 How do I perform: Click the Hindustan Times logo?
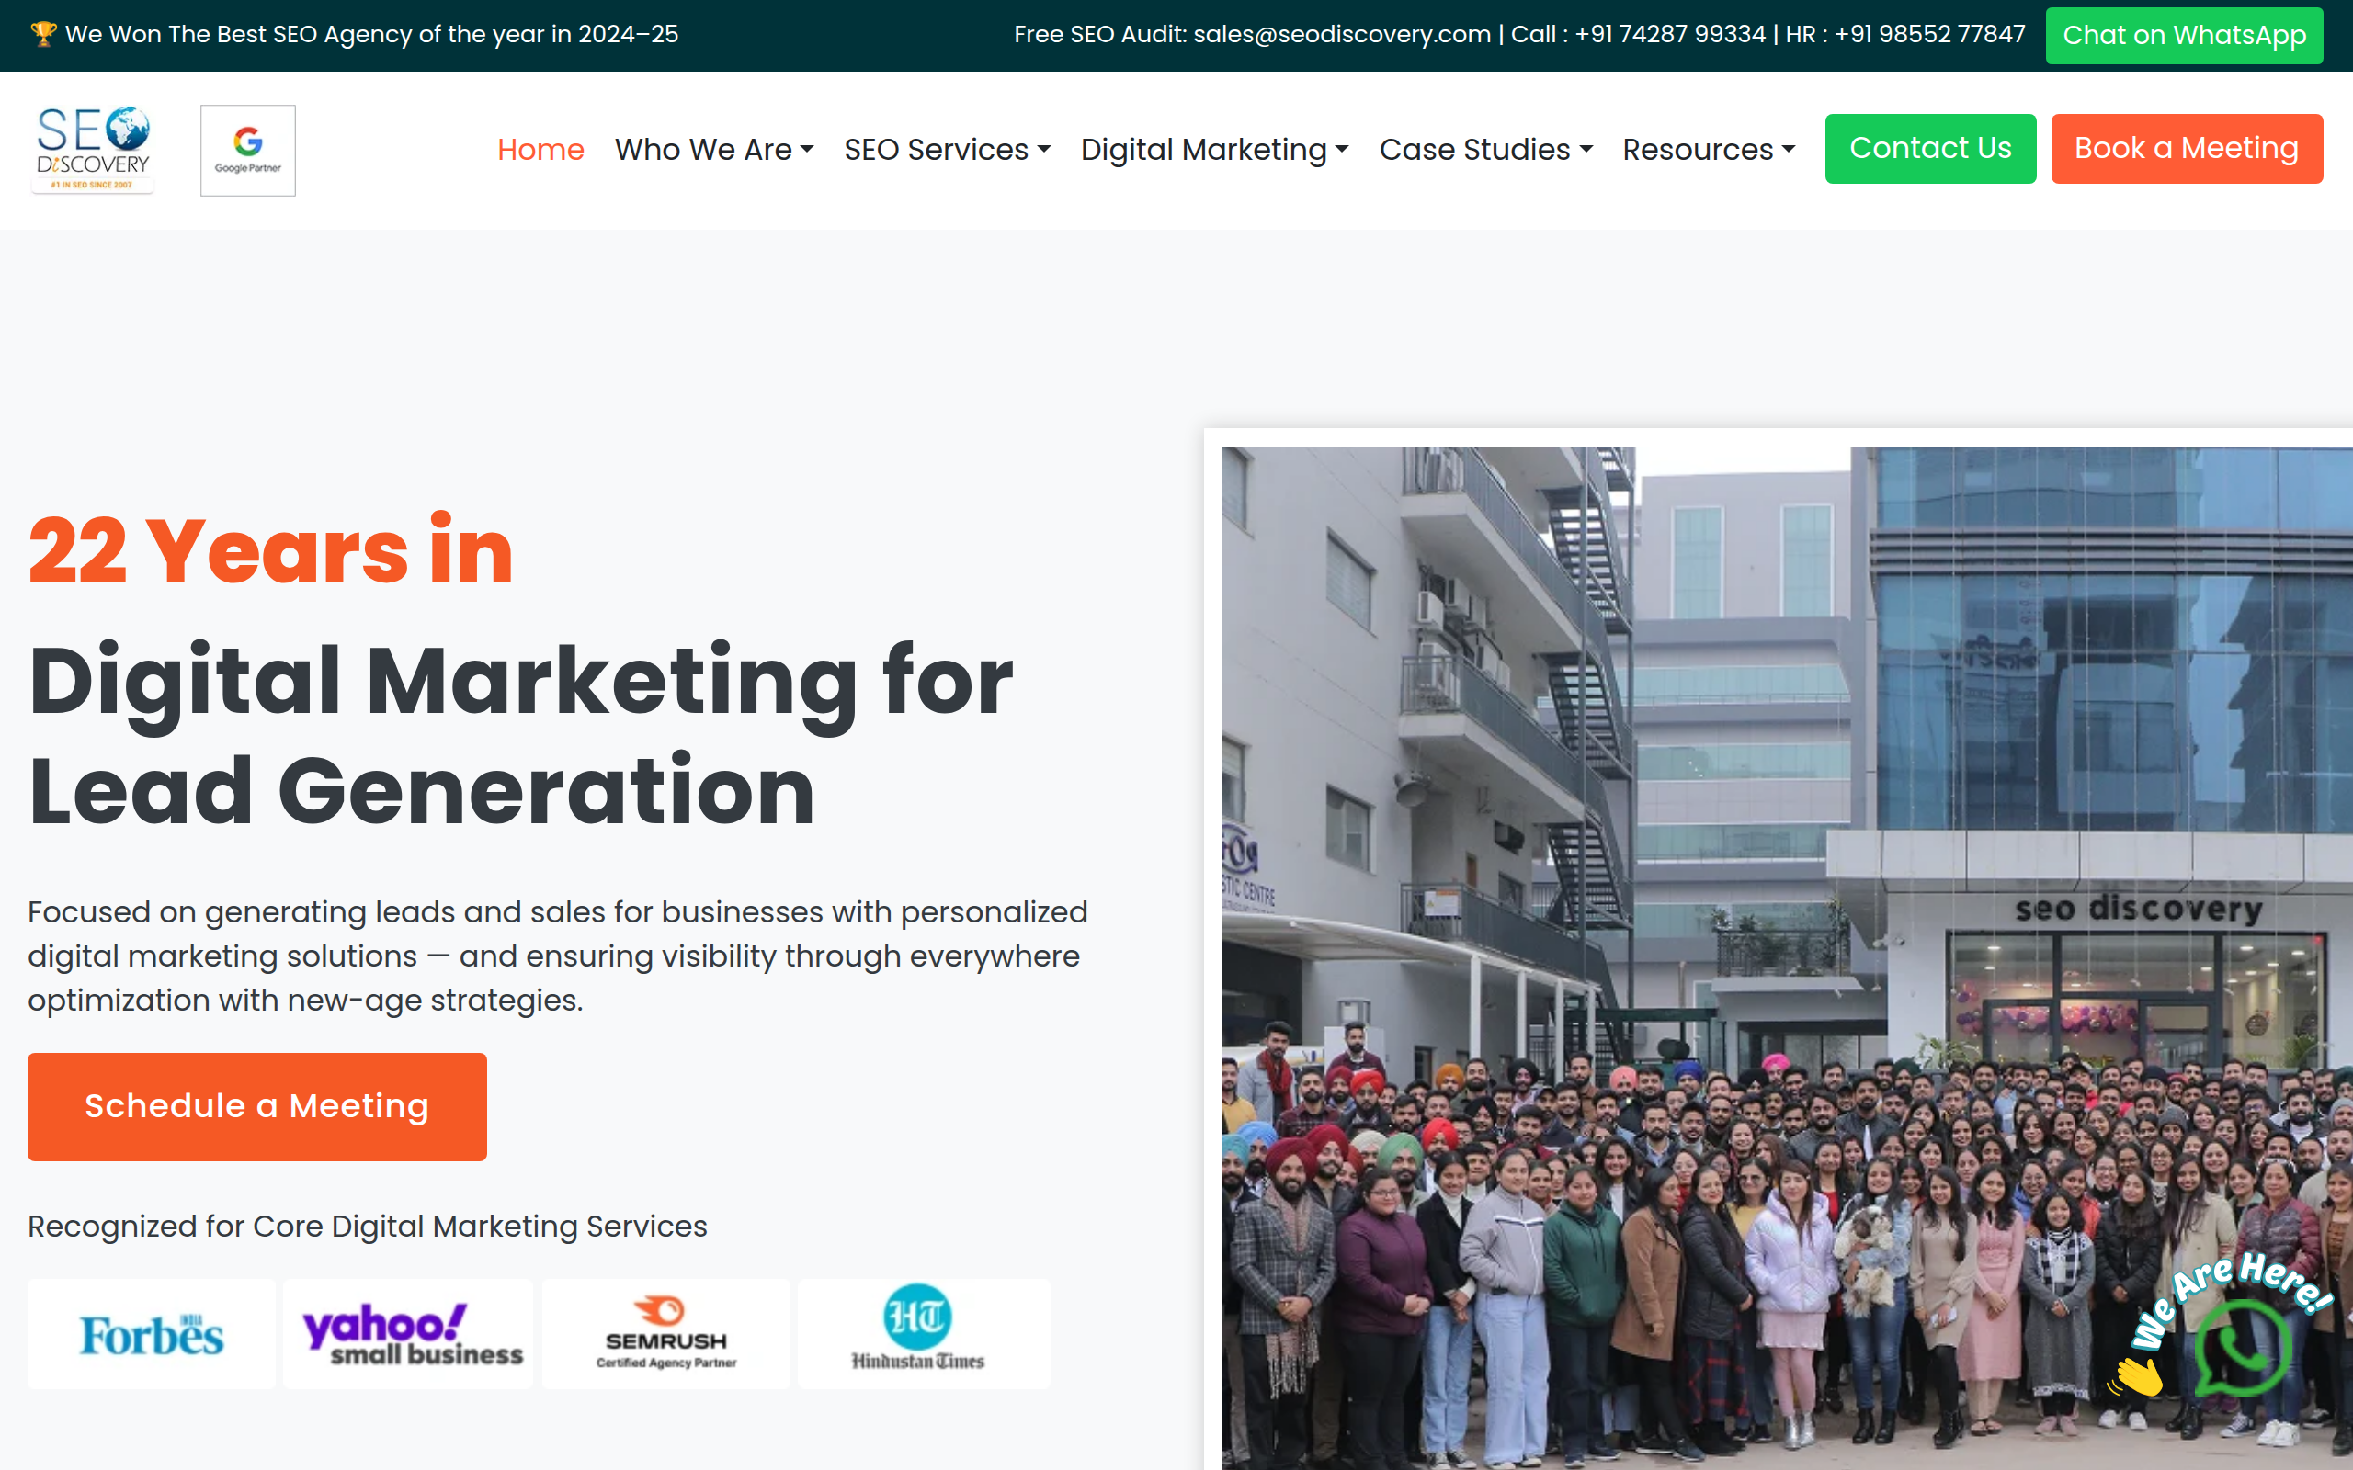tap(923, 1333)
